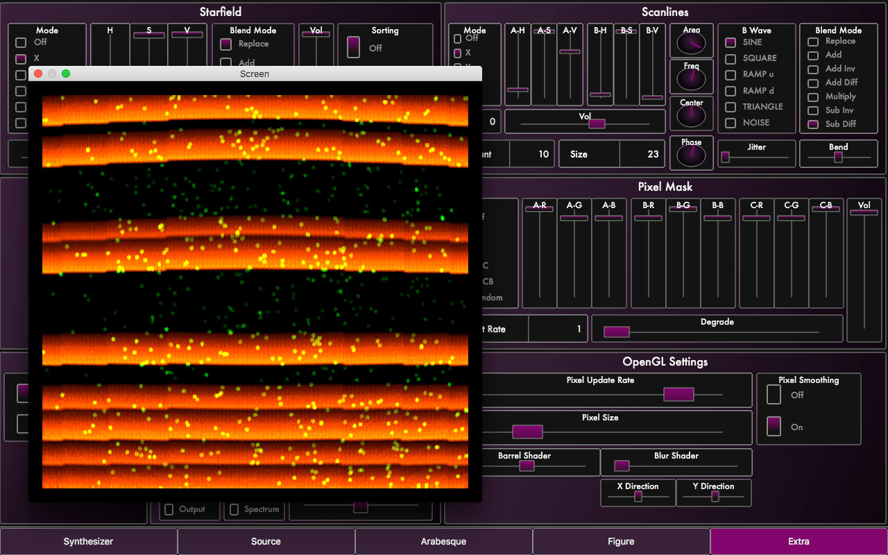888x555 pixels.
Task: Click the Freq knob dial
Action: (691, 79)
